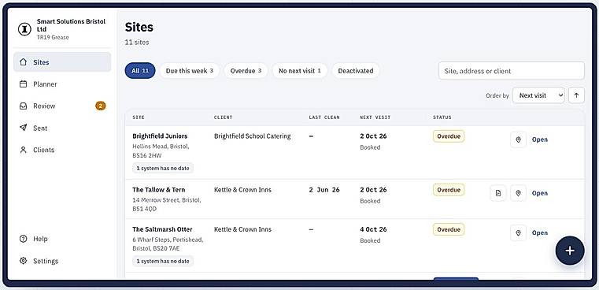Open the Order by Next visit dropdown
The width and height of the screenshot is (599, 290).
click(x=538, y=95)
